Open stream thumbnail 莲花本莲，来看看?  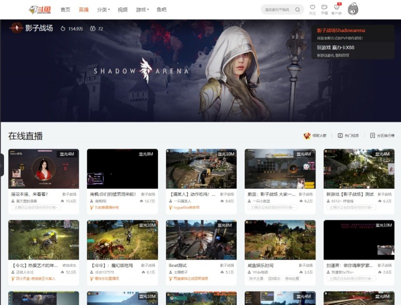click(44, 169)
